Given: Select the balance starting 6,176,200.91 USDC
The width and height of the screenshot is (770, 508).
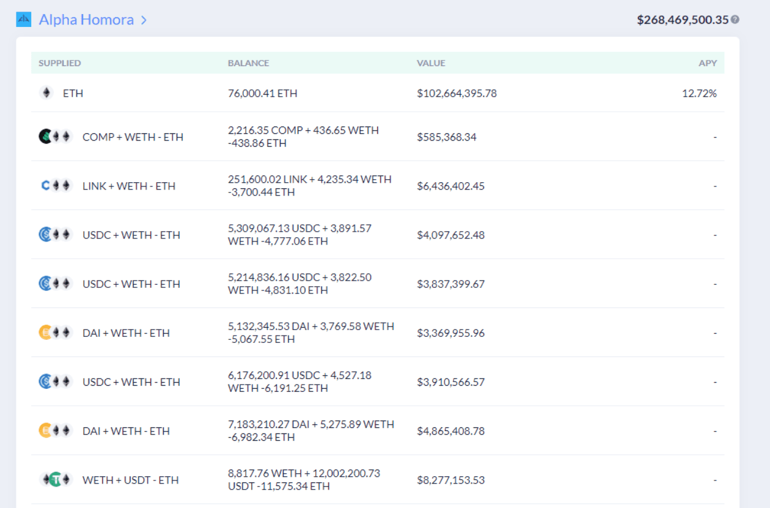Looking at the screenshot, I should pyautogui.click(x=300, y=381).
